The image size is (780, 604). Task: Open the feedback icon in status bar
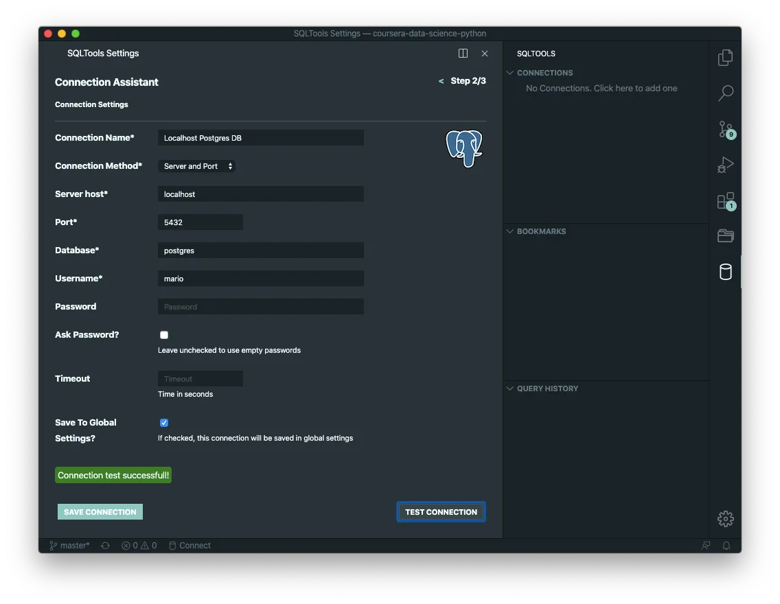coord(705,546)
